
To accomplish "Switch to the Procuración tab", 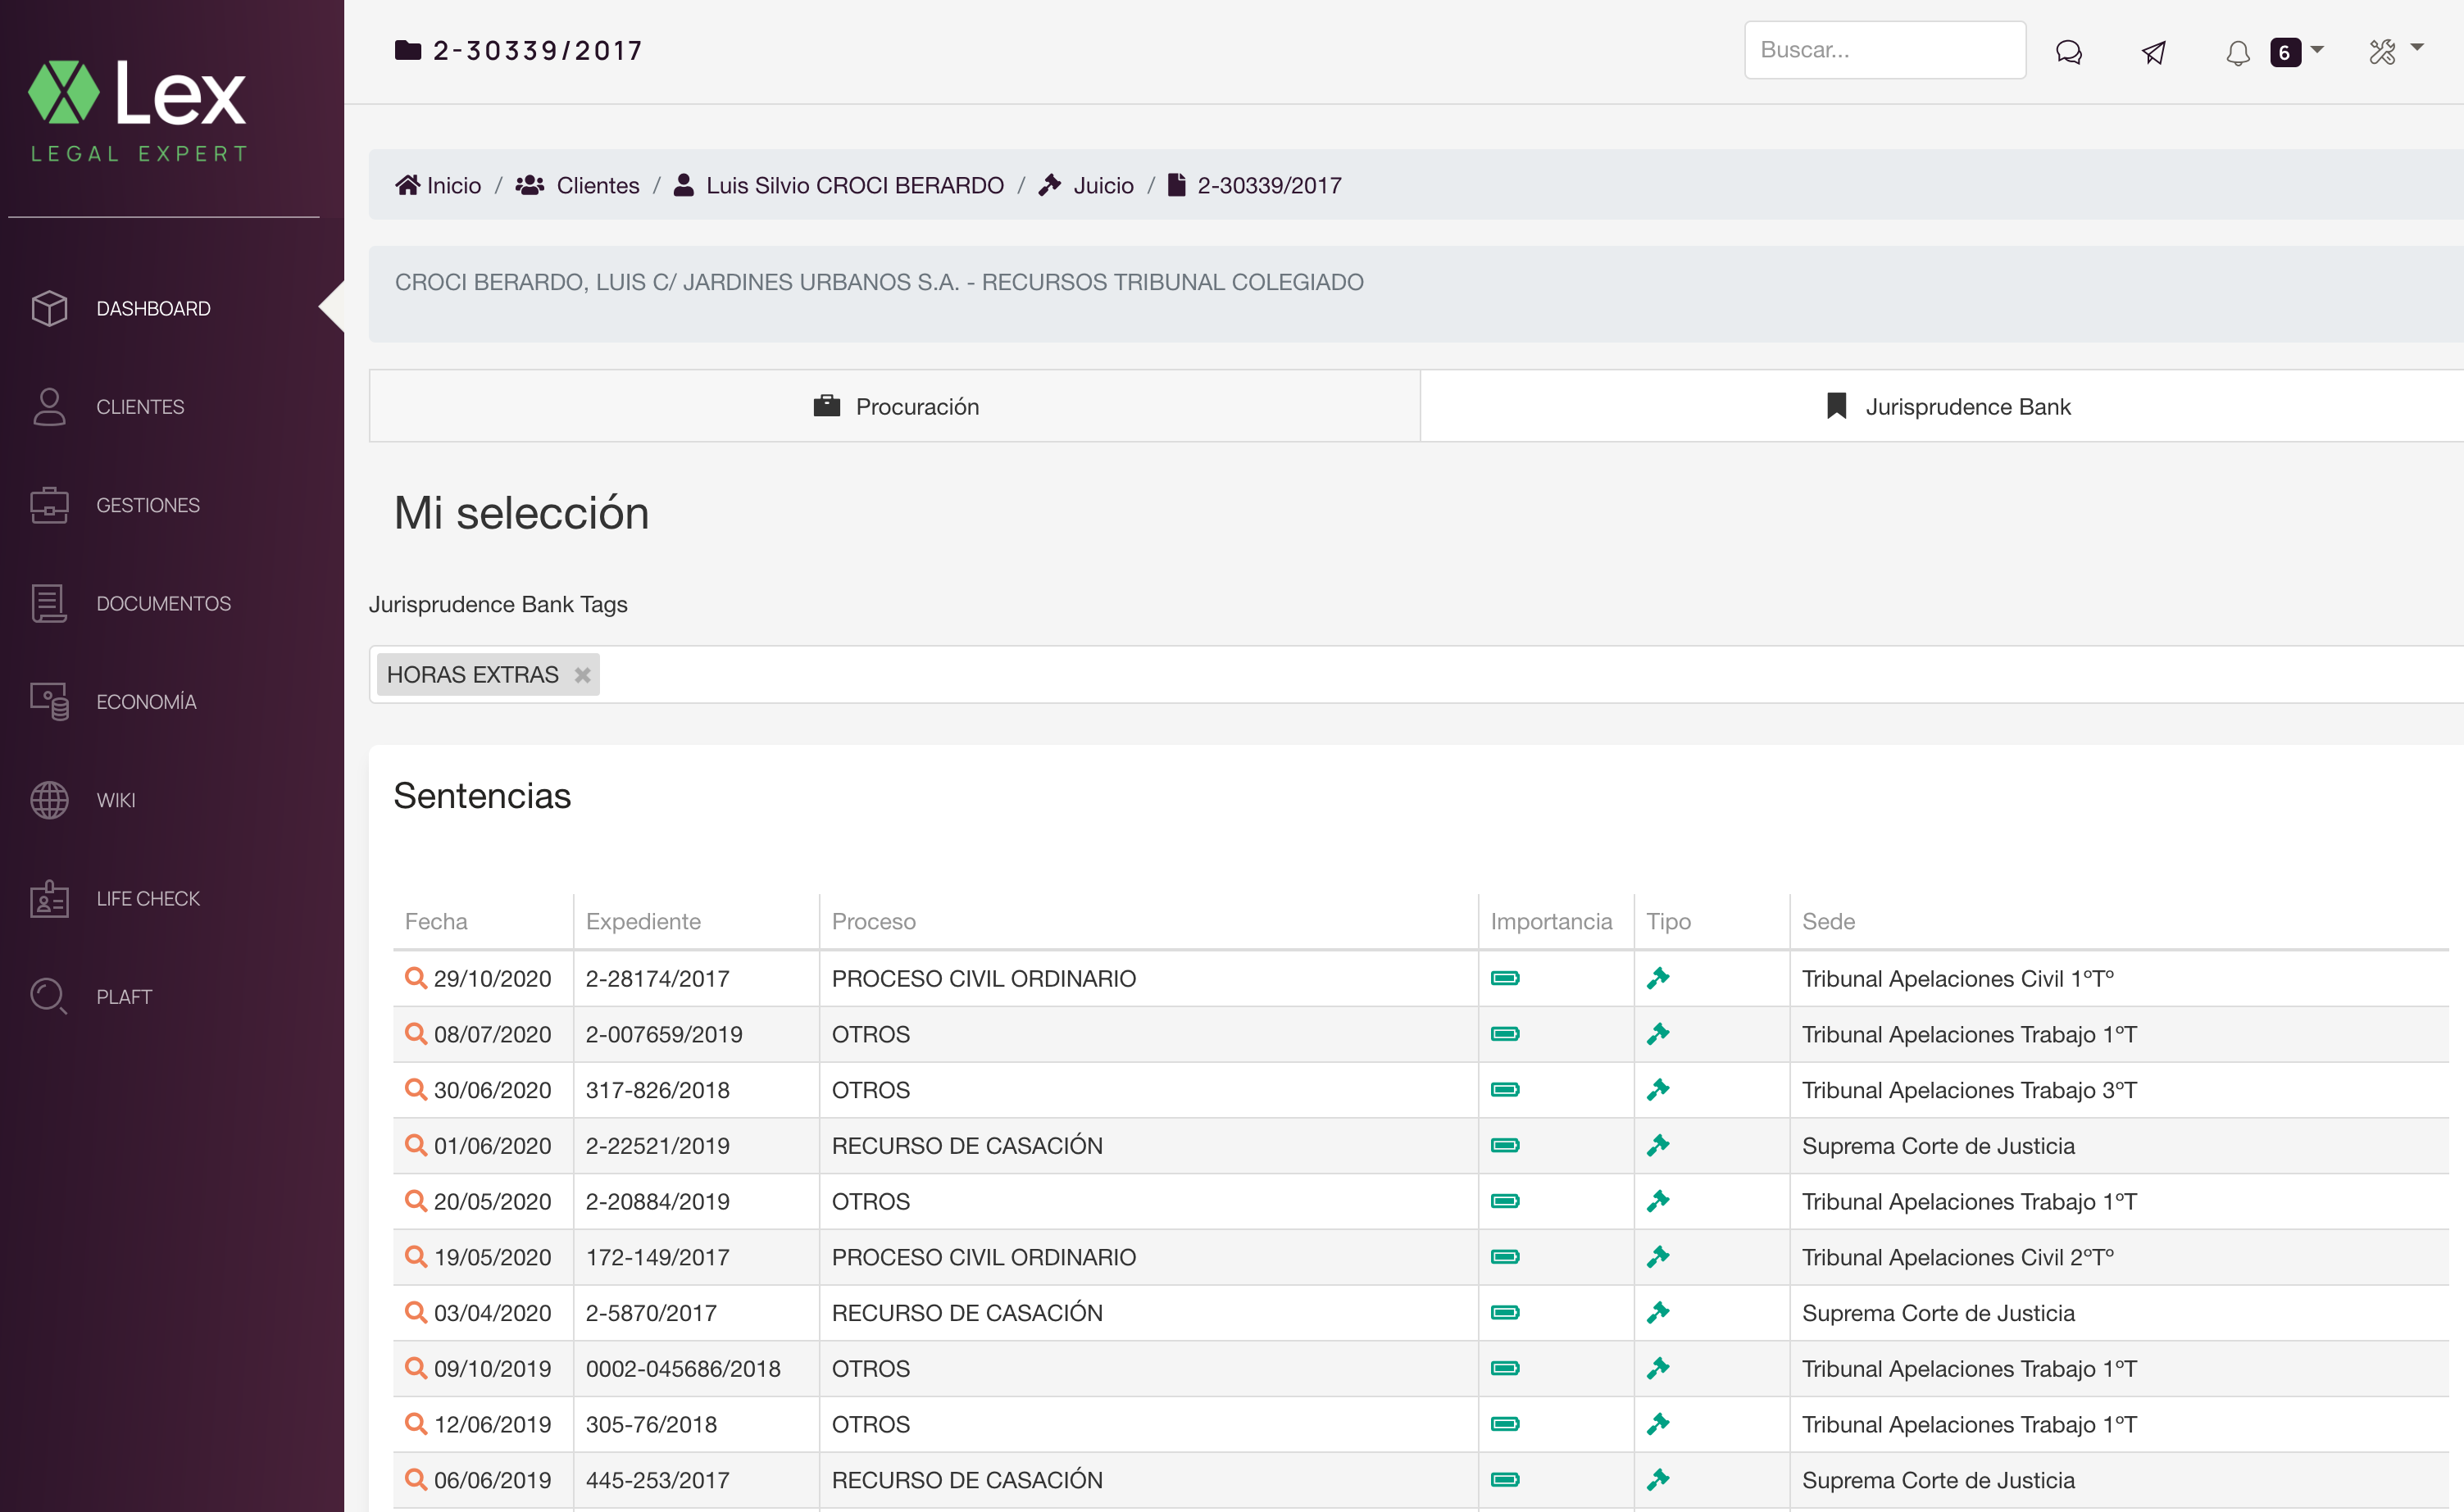I will click(895, 406).
